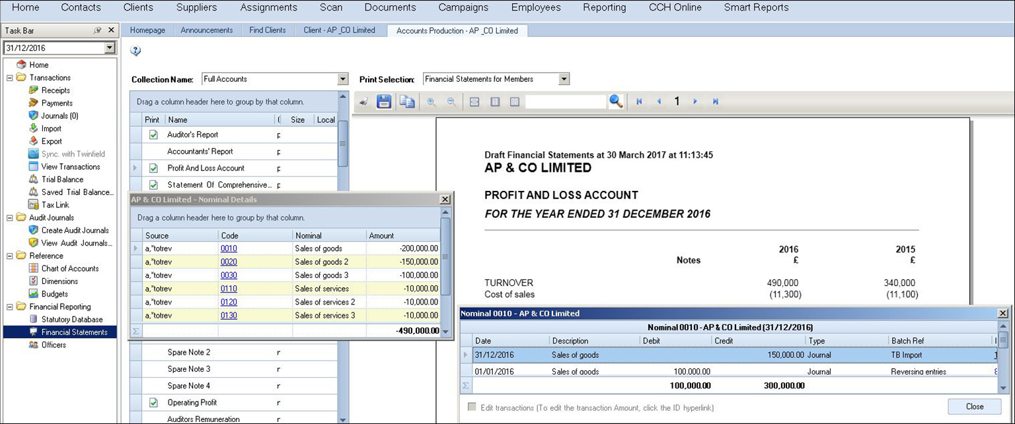Pin the Task Bar panel

(x=98, y=30)
